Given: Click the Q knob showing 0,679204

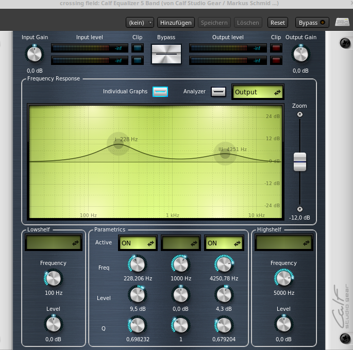Looking at the screenshot, I should tap(224, 325).
